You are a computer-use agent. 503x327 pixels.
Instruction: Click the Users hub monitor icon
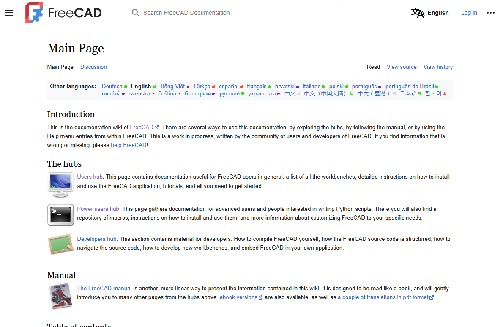60,185
